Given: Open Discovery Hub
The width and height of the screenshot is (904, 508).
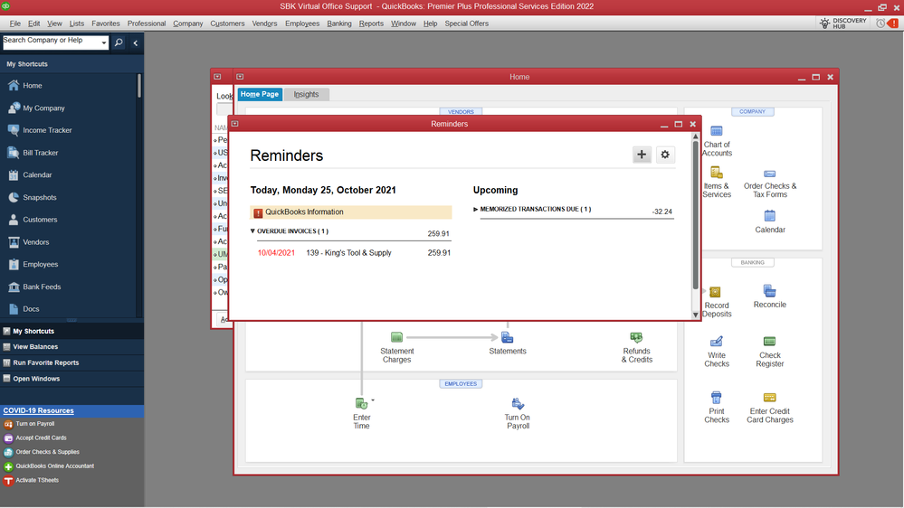Looking at the screenshot, I should click(x=842, y=23).
